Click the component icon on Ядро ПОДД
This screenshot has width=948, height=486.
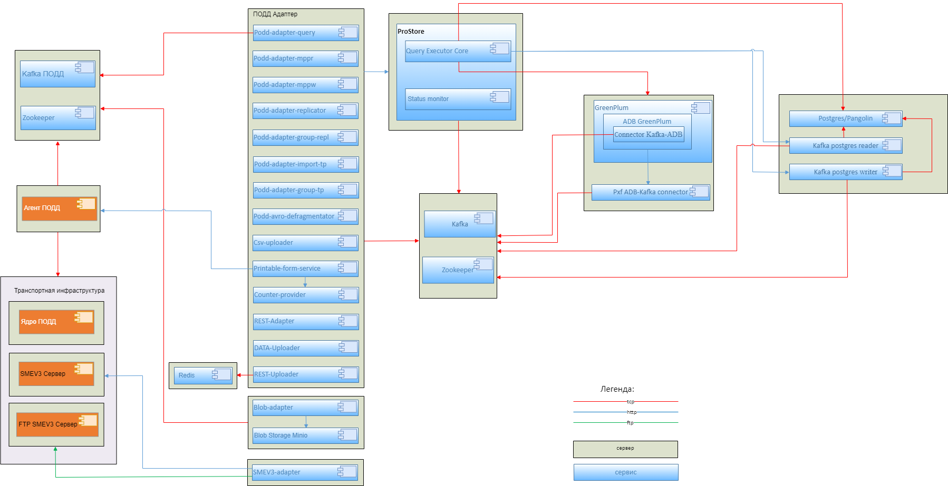pos(84,316)
